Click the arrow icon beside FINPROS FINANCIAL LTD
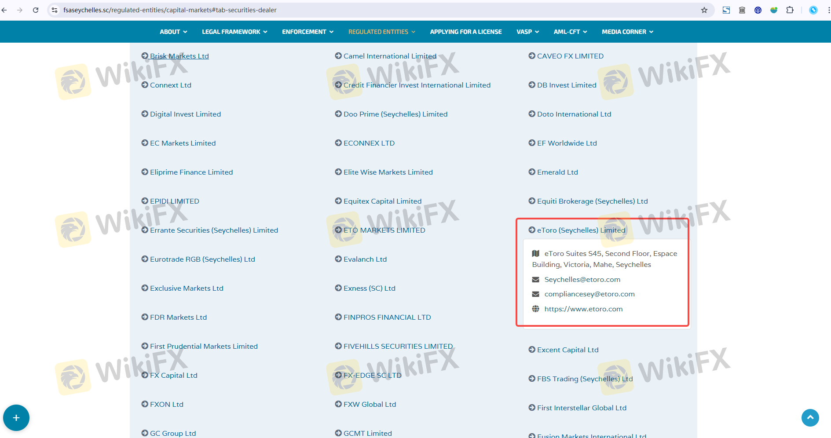This screenshot has width=831, height=438. point(338,317)
